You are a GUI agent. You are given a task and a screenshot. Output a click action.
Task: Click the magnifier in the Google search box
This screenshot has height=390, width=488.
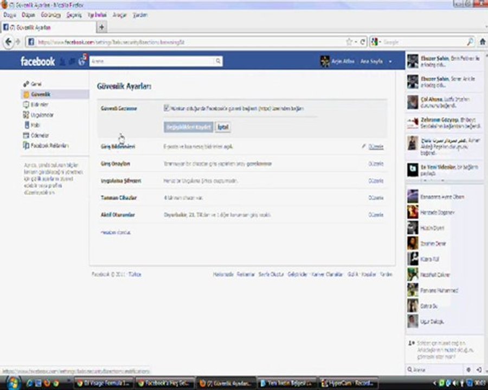click(470, 42)
